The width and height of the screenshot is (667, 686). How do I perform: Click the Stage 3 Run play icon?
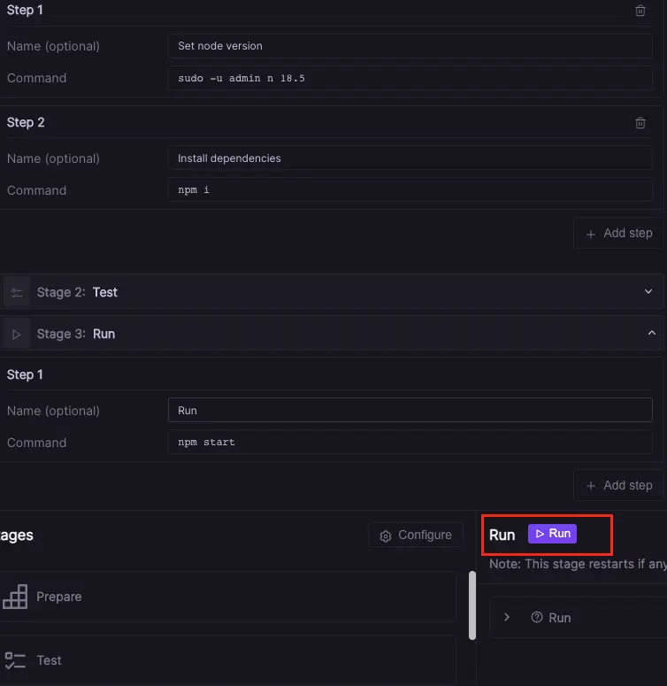(x=17, y=334)
